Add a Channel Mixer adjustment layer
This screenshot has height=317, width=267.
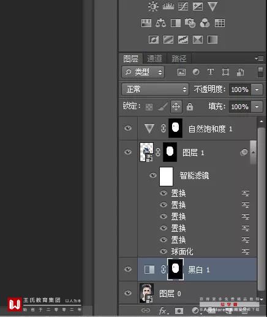point(205,23)
